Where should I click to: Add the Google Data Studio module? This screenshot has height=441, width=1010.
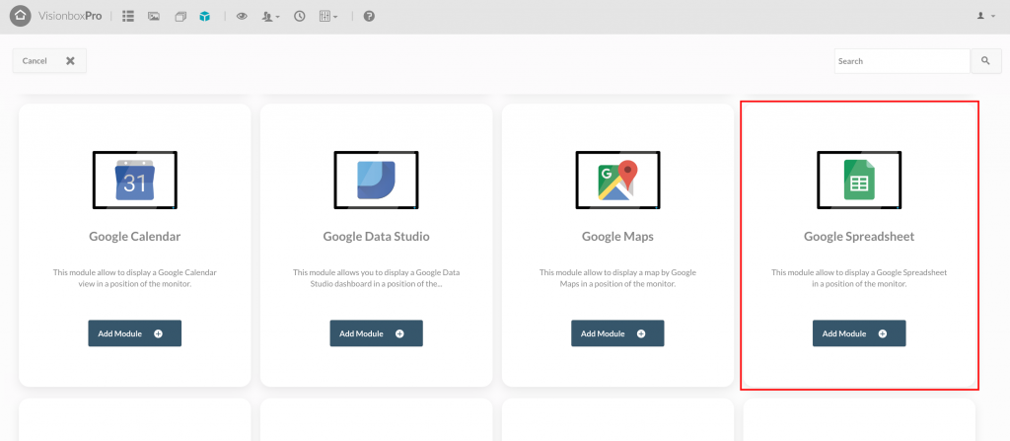[376, 333]
